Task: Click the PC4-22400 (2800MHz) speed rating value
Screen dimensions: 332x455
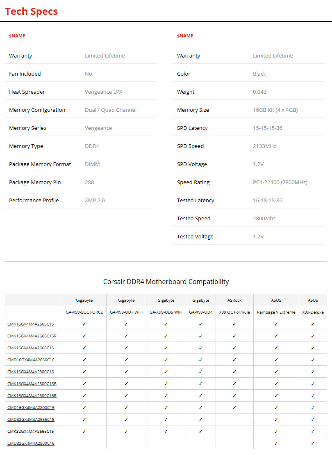Action: 280,182
